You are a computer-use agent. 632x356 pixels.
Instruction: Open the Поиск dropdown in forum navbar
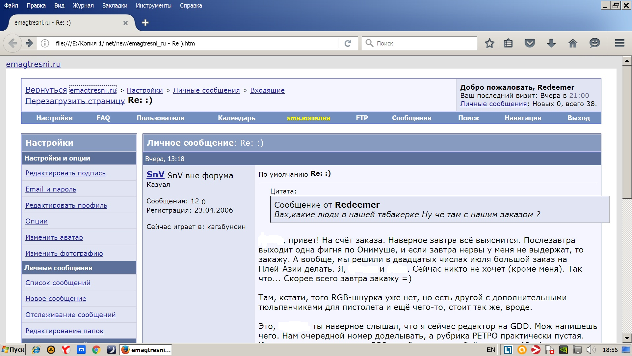(468, 118)
